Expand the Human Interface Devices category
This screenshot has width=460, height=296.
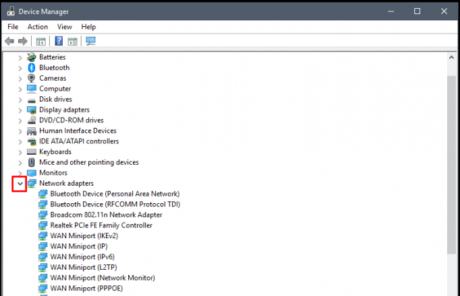pyautogui.click(x=20, y=131)
